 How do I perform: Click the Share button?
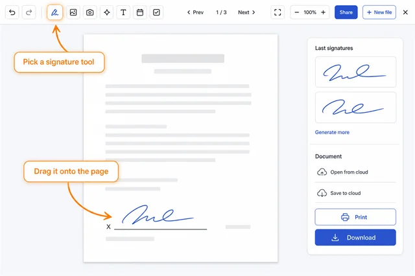click(346, 12)
